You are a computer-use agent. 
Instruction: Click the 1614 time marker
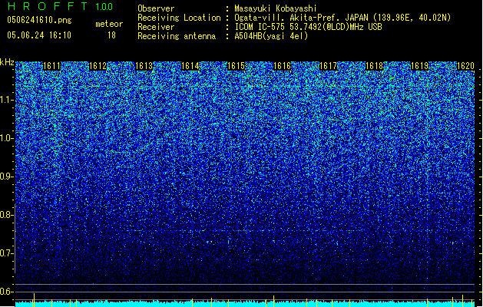(190, 66)
